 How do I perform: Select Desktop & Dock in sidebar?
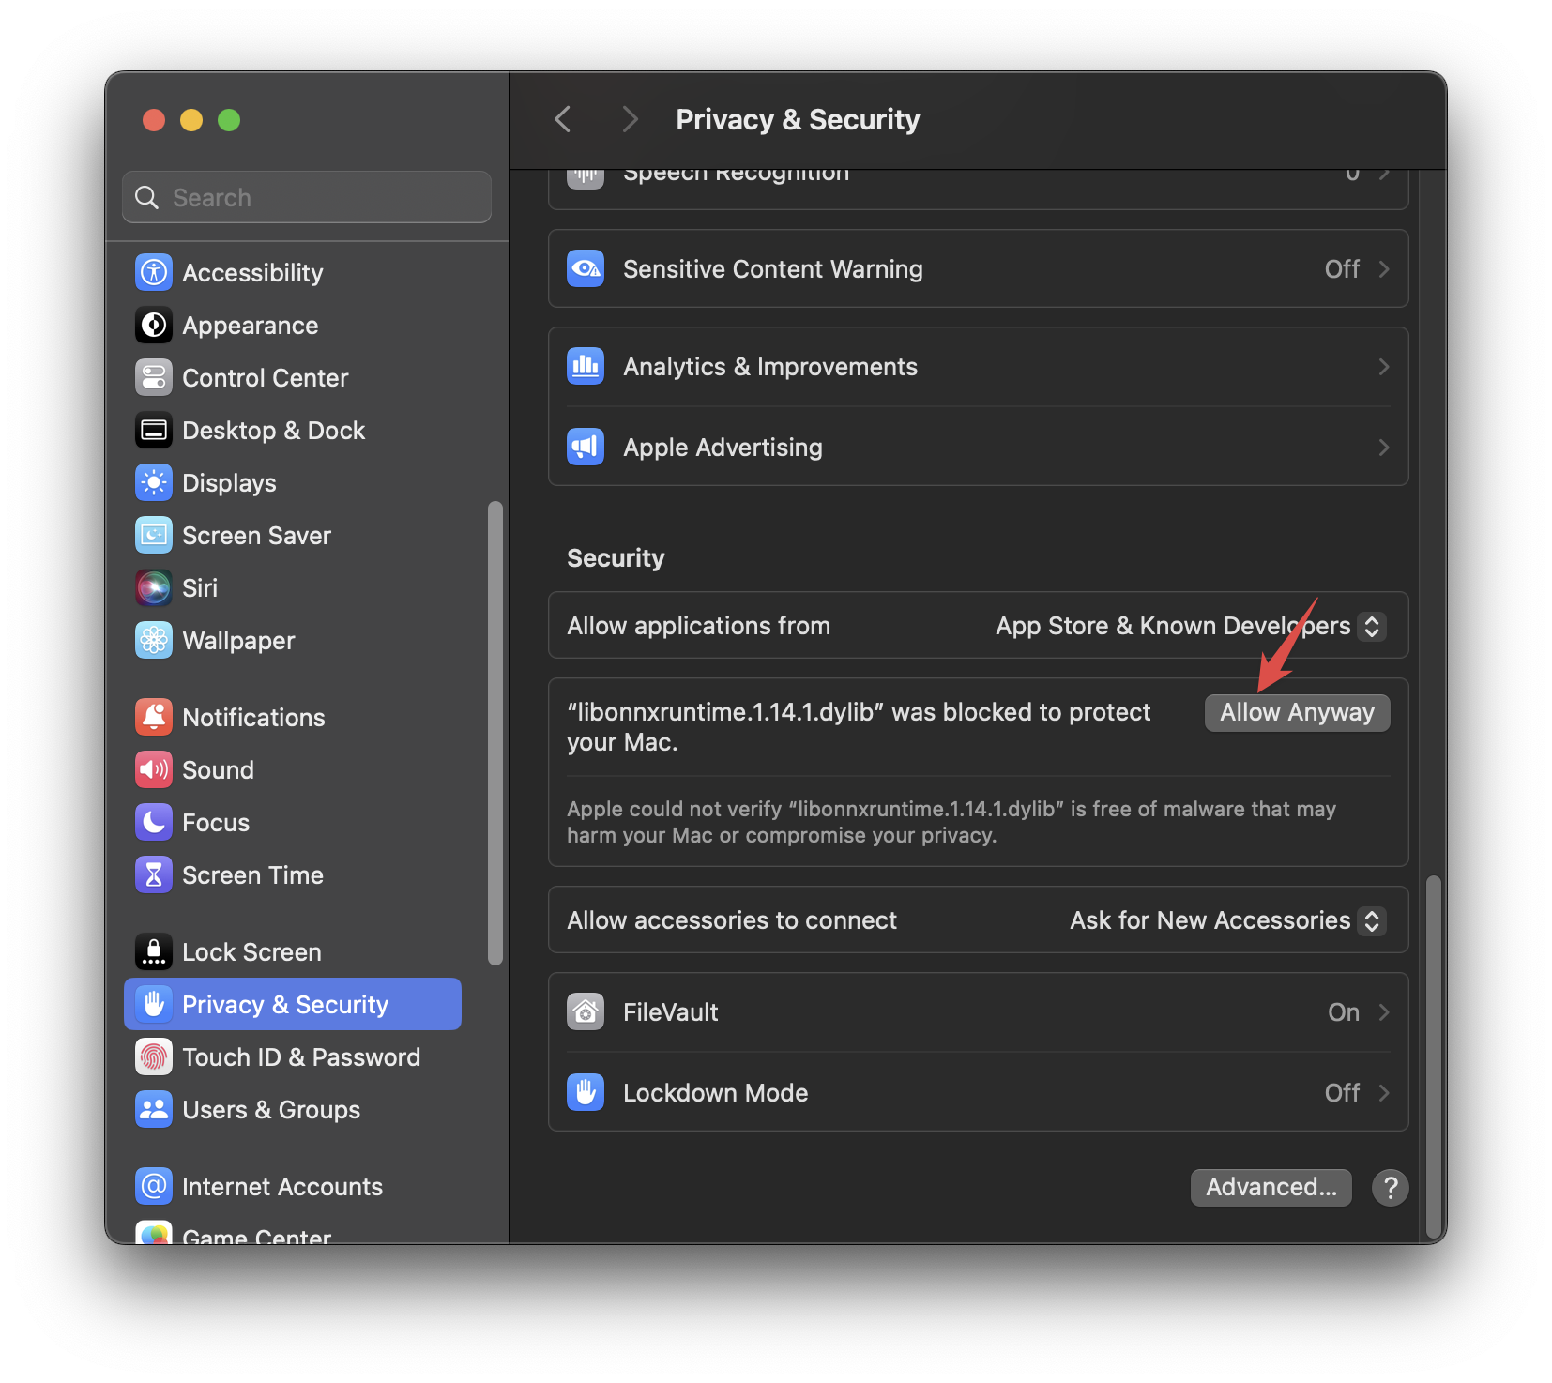[273, 430]
